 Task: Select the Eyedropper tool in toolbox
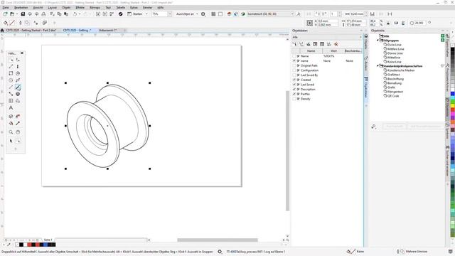tap(18, 123)
